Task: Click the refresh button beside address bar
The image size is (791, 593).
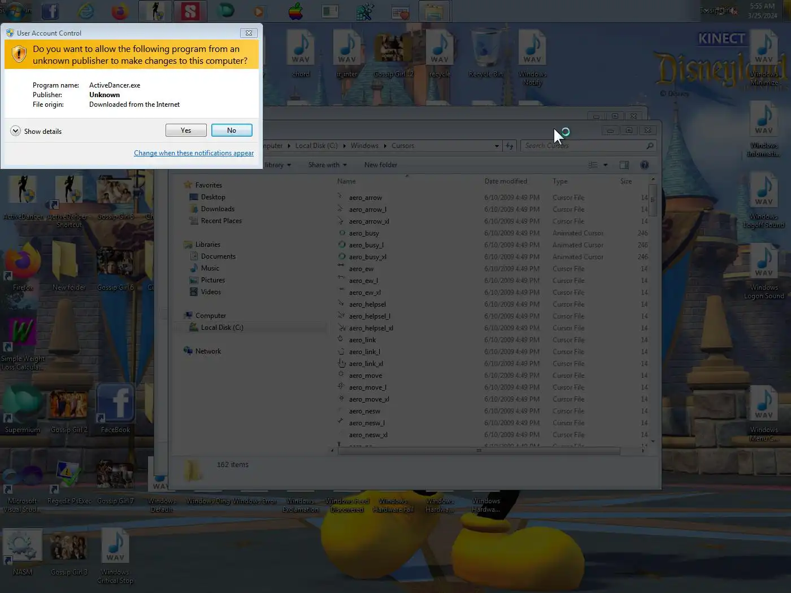Action: (510, 146)
